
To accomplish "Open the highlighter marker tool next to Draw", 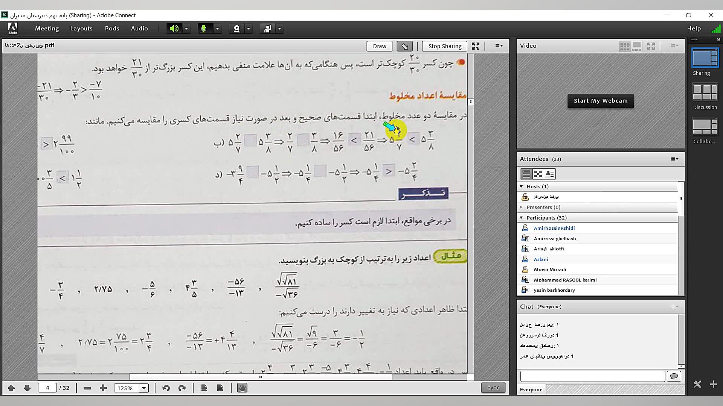I will coord(404,46).
